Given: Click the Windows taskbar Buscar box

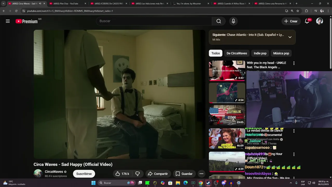Looking at the screenshot, I should [x=117, y=183].
